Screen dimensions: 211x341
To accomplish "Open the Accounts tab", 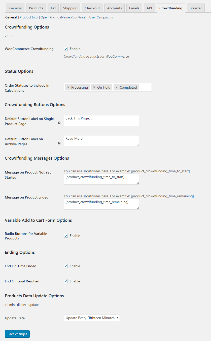I will pos(114,8).
